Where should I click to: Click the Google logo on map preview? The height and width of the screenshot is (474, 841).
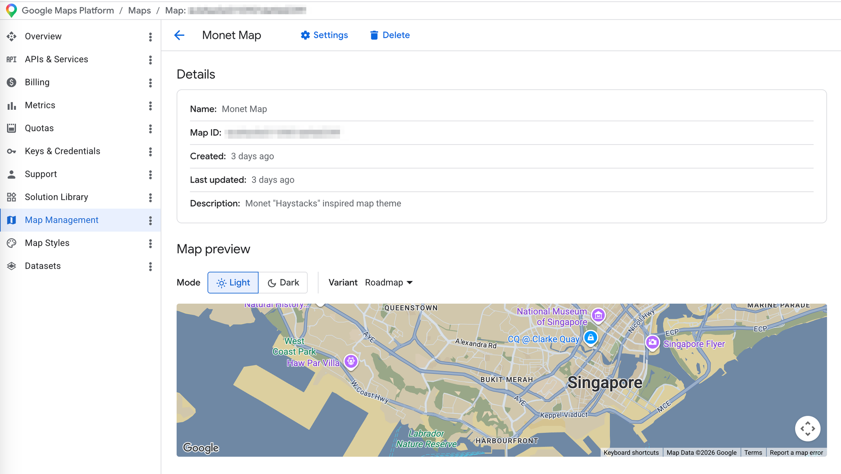pos(201,448)
